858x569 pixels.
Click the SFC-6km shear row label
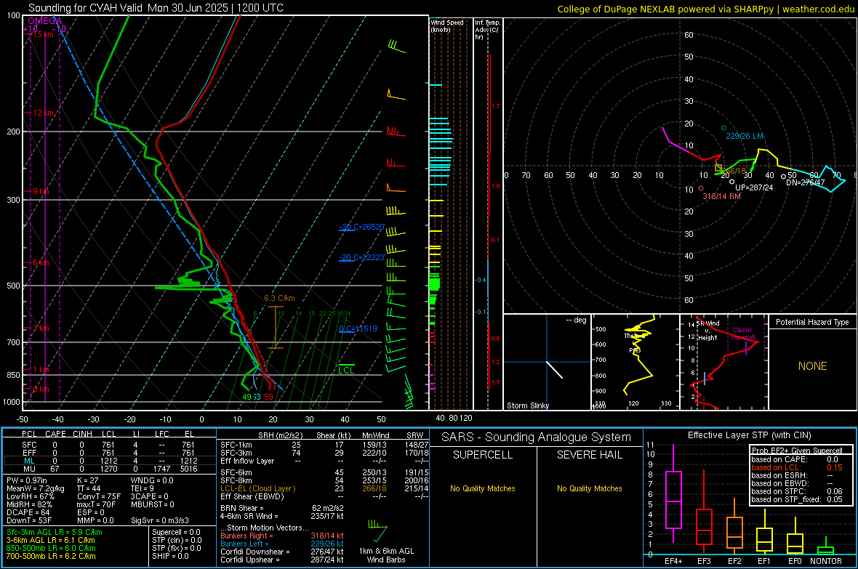pyautogui.click(x=236, y=472)
